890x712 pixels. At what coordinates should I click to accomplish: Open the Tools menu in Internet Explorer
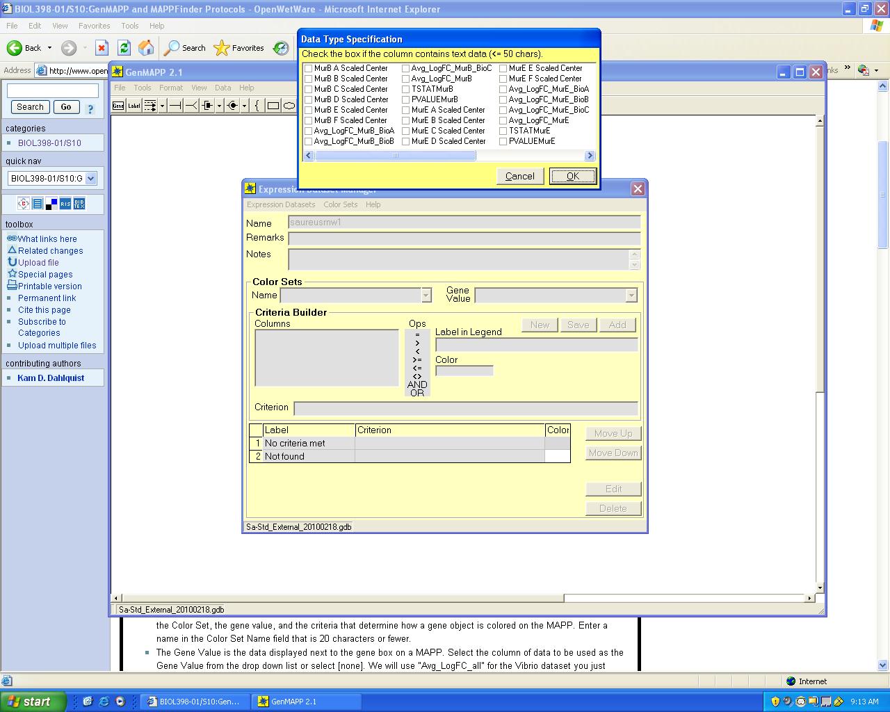pos(129,26)
